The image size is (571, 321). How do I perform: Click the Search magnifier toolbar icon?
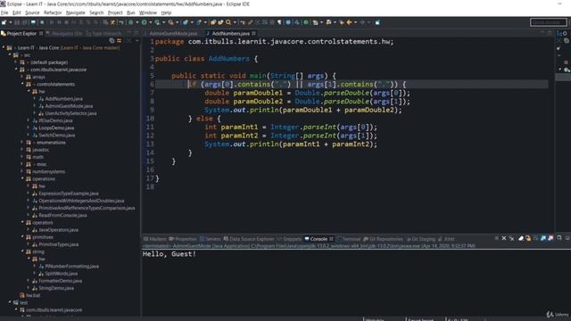tap(228, 22)
